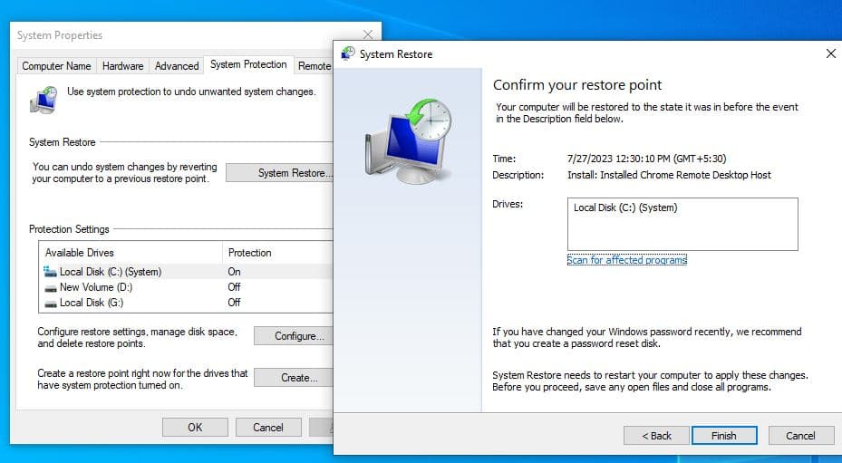Viewport: 842px width, 463px height.
Task: Click Finish to confirm restore point
Action: [723, 436]
